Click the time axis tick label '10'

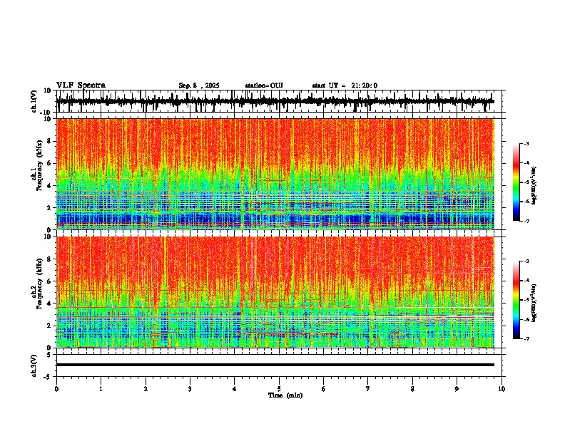pyautogui.click(x=502, y=389)
